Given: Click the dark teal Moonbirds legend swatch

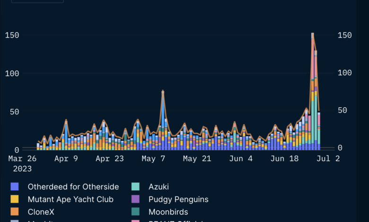Looking at the screenshot, I should click(135, 212).
